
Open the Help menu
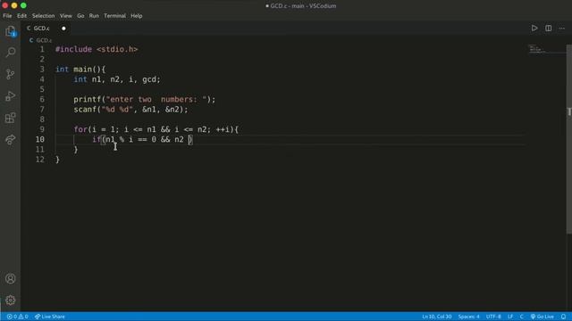pyautogui.click(x=137, y=16)
